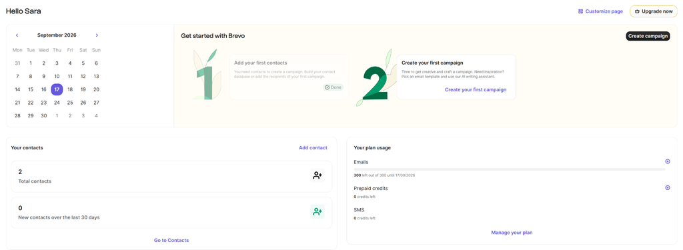Open the Manage your plan link
Viewport: 683px width, 250px height.
(x=512, y=233)
